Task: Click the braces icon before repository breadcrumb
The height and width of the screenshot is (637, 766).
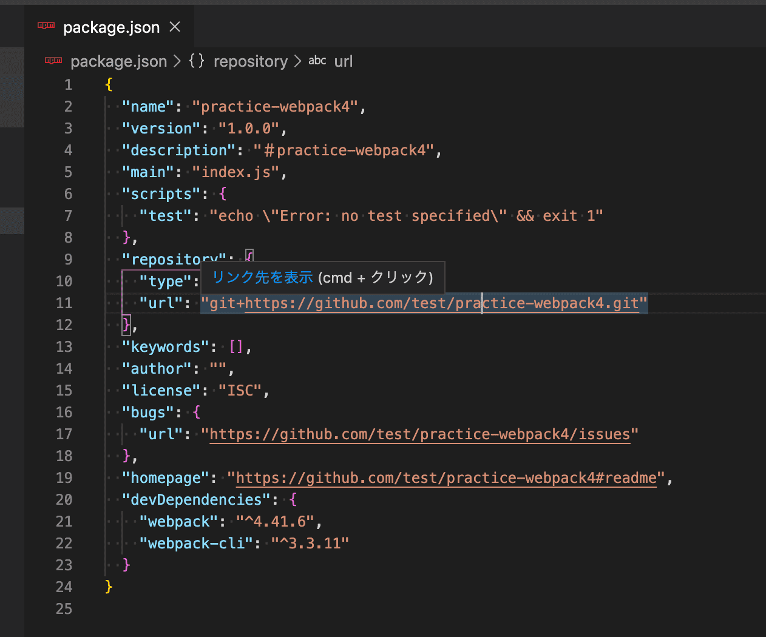Action: coord(197,61)
